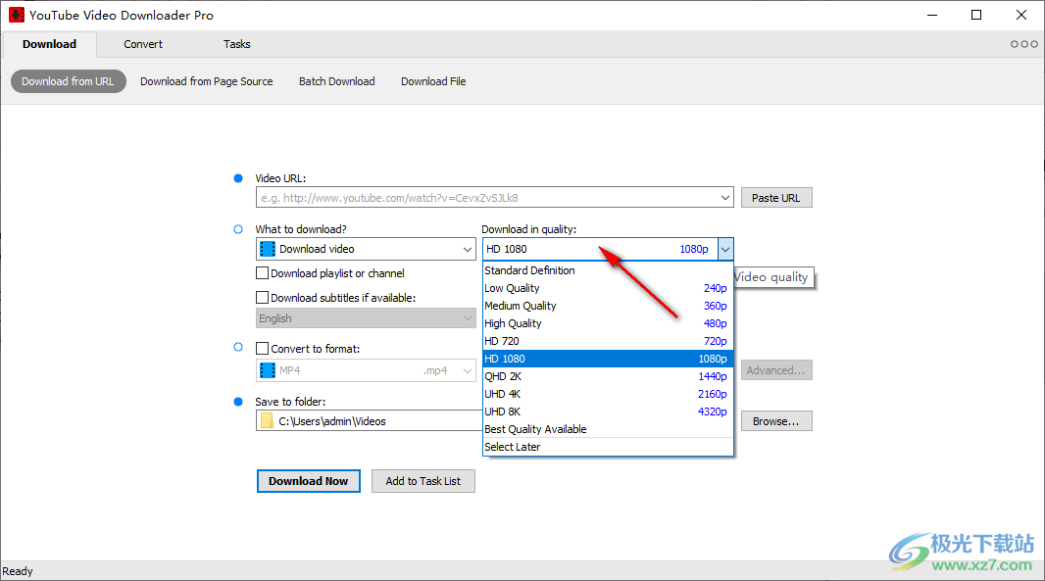Switch to the Convert tab

point(143,44)
